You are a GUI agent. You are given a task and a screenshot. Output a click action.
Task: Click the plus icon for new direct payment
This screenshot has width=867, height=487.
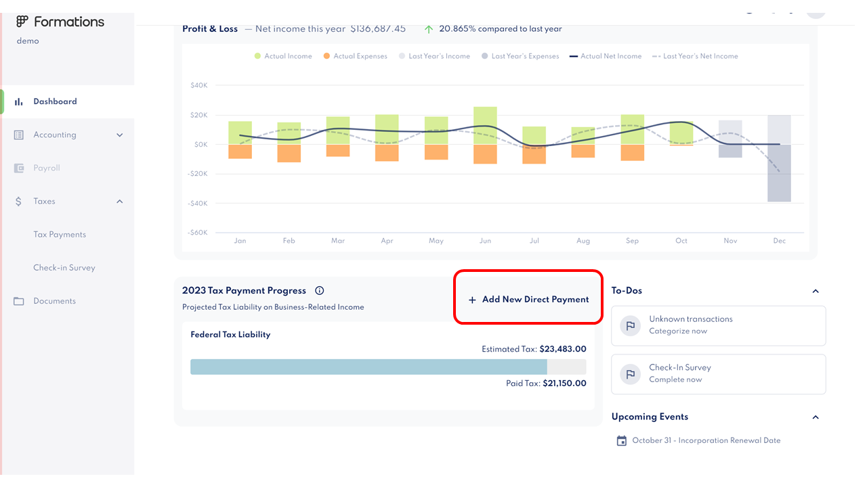(x=472, y=300)
